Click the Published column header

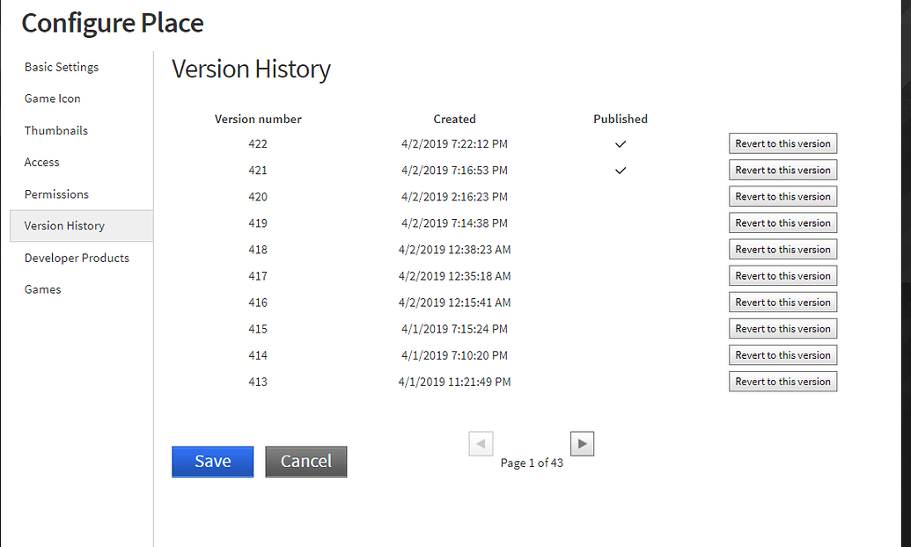621,119
